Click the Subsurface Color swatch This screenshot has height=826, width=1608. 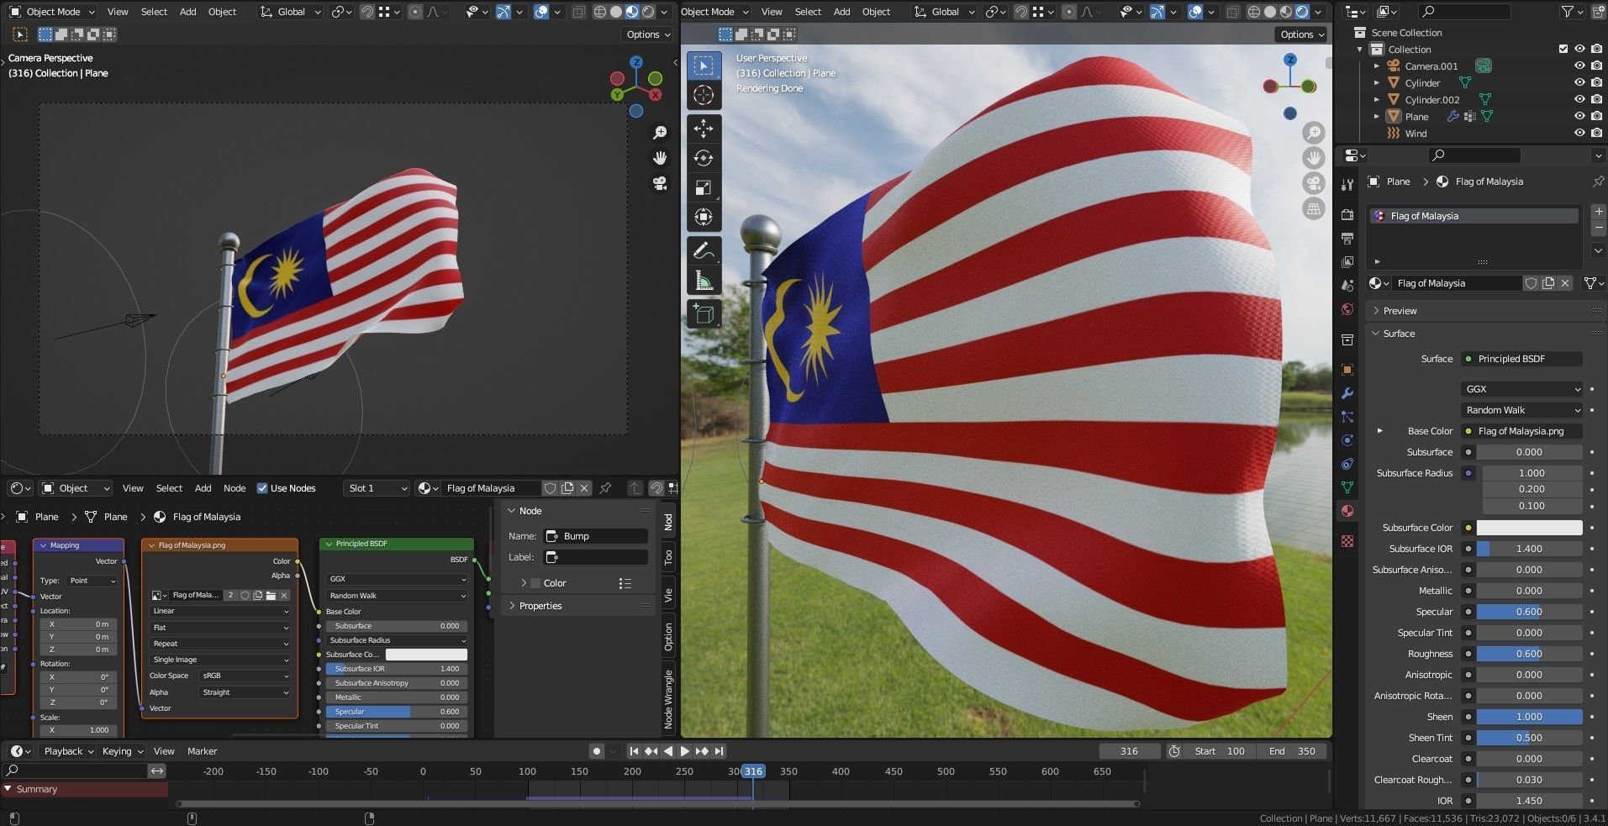1530,527
